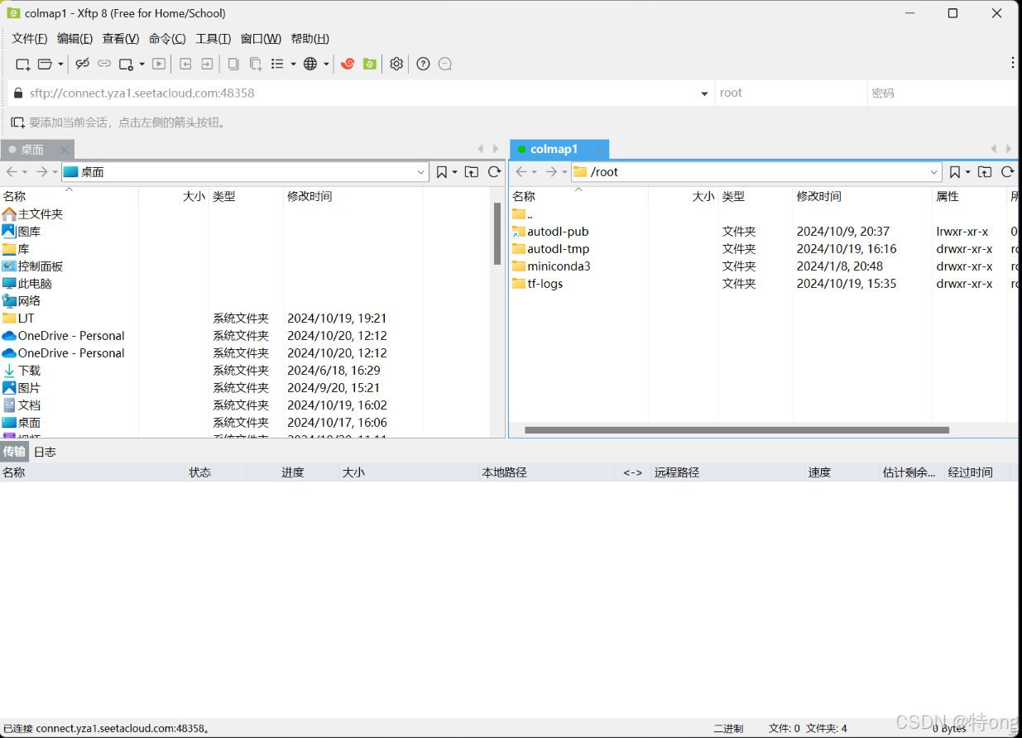Screen dimensions: 1022x738
Task: Open Xshell via the red spiral toolbar icon
Action: pyautogui.click(x=347, y=64)
